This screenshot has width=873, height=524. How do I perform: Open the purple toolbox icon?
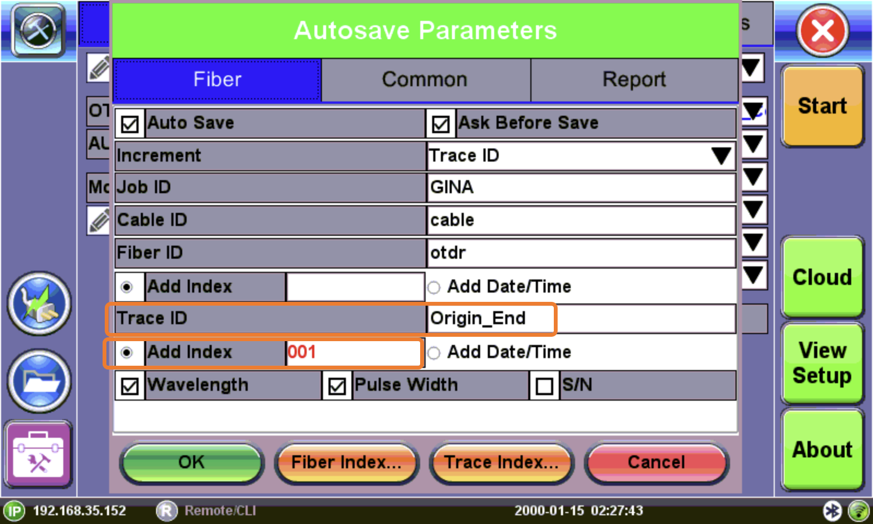[x=38, y=455]
